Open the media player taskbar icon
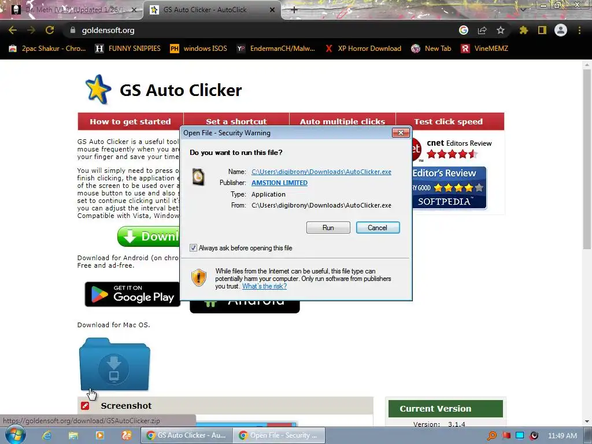The height and width of the screenshot is (444, 592). click(100, 435)
